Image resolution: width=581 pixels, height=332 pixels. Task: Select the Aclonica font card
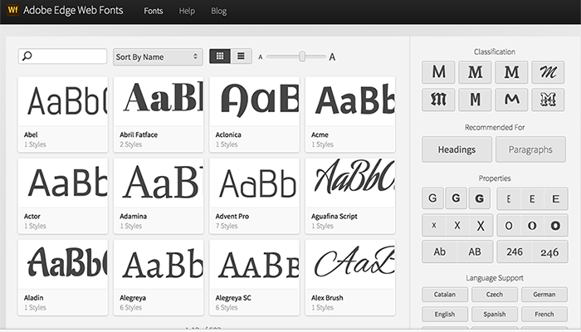click(254, 115)
